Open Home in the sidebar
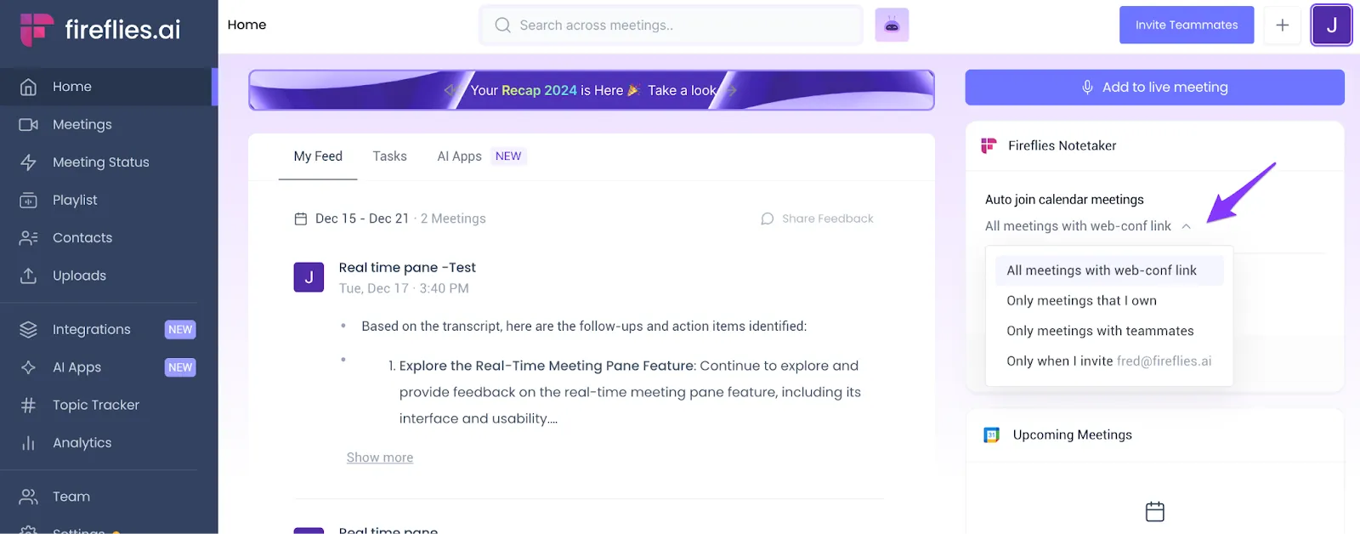Screen dimensions: 1360x534 click(107, 87)
